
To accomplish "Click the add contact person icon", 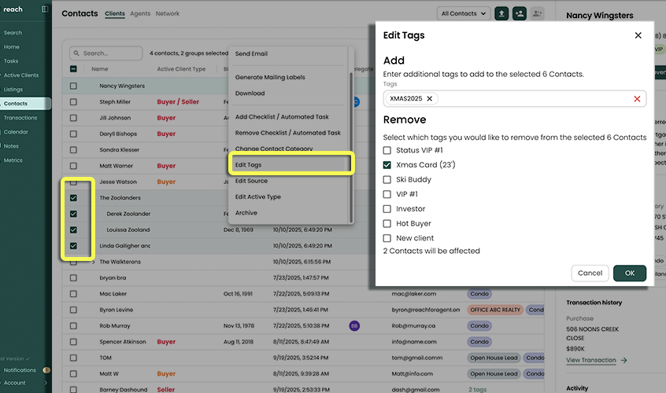I will (519, 13).
